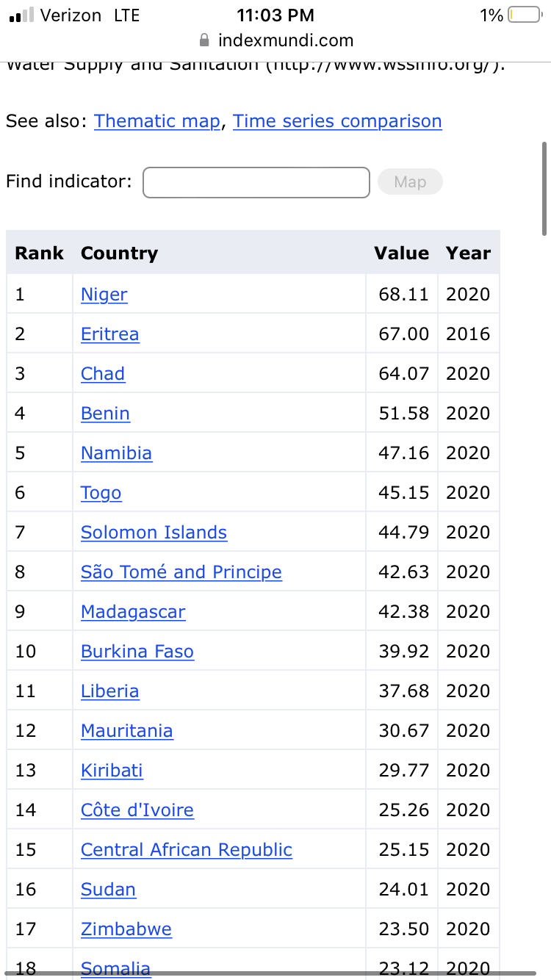551x980 pixels.
Task: Open the Burkina Faso link
Action: (x=137, y=652)
